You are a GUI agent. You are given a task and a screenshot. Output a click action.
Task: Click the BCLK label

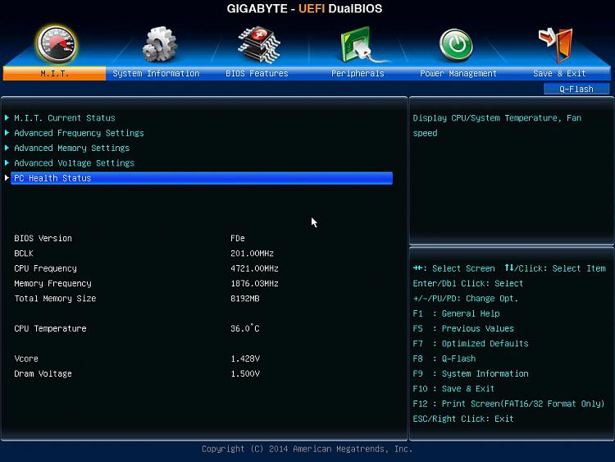(24, 254)
